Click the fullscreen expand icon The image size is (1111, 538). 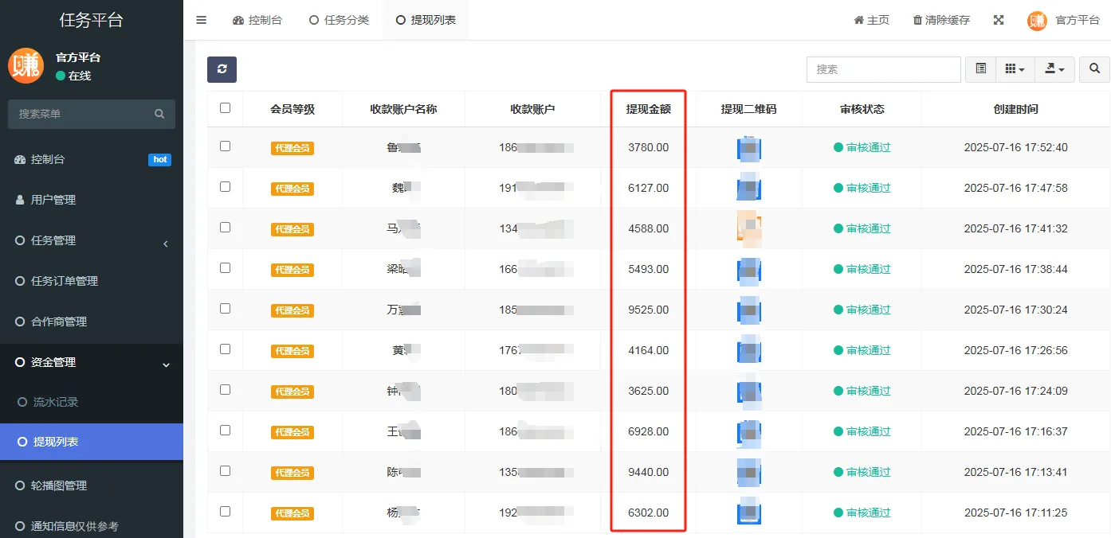tap(998, 20)
